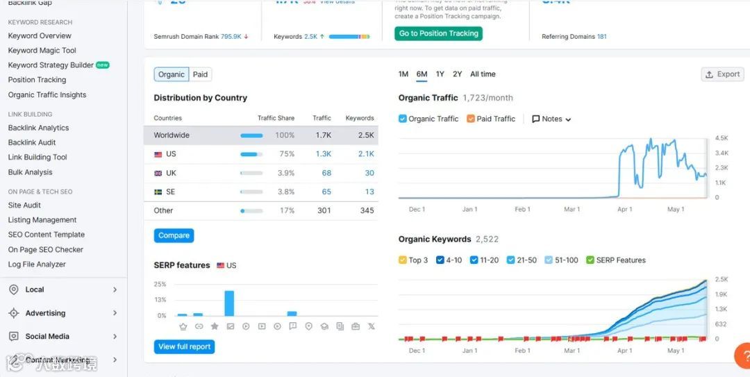The image size is (750, 377).
Task: Click the Jobs briefcase icon
Action: tap(356, 326)
